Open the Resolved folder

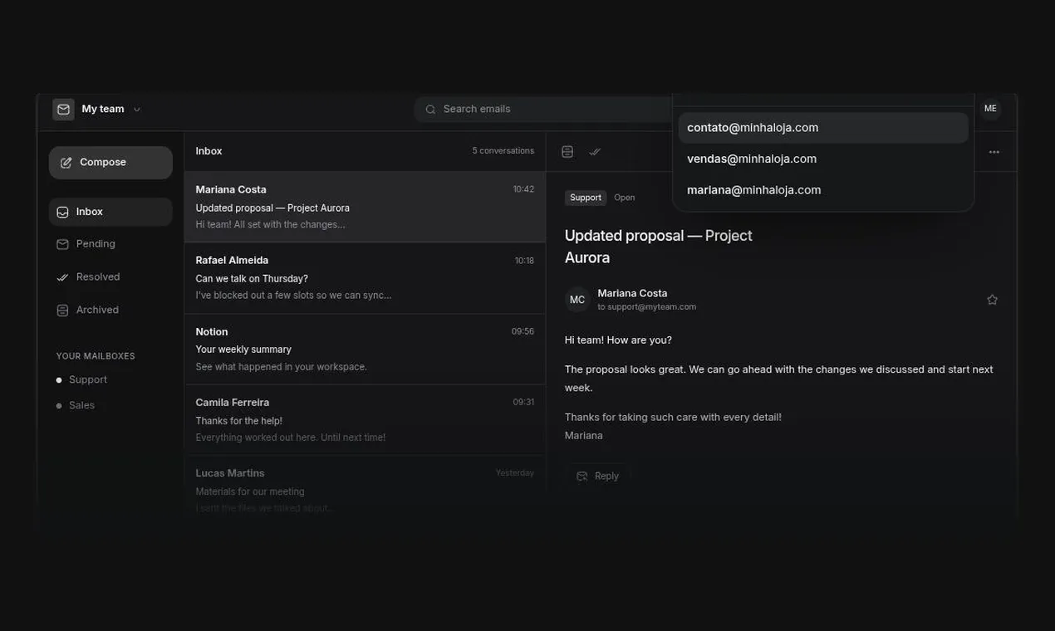tap(110, 277)
